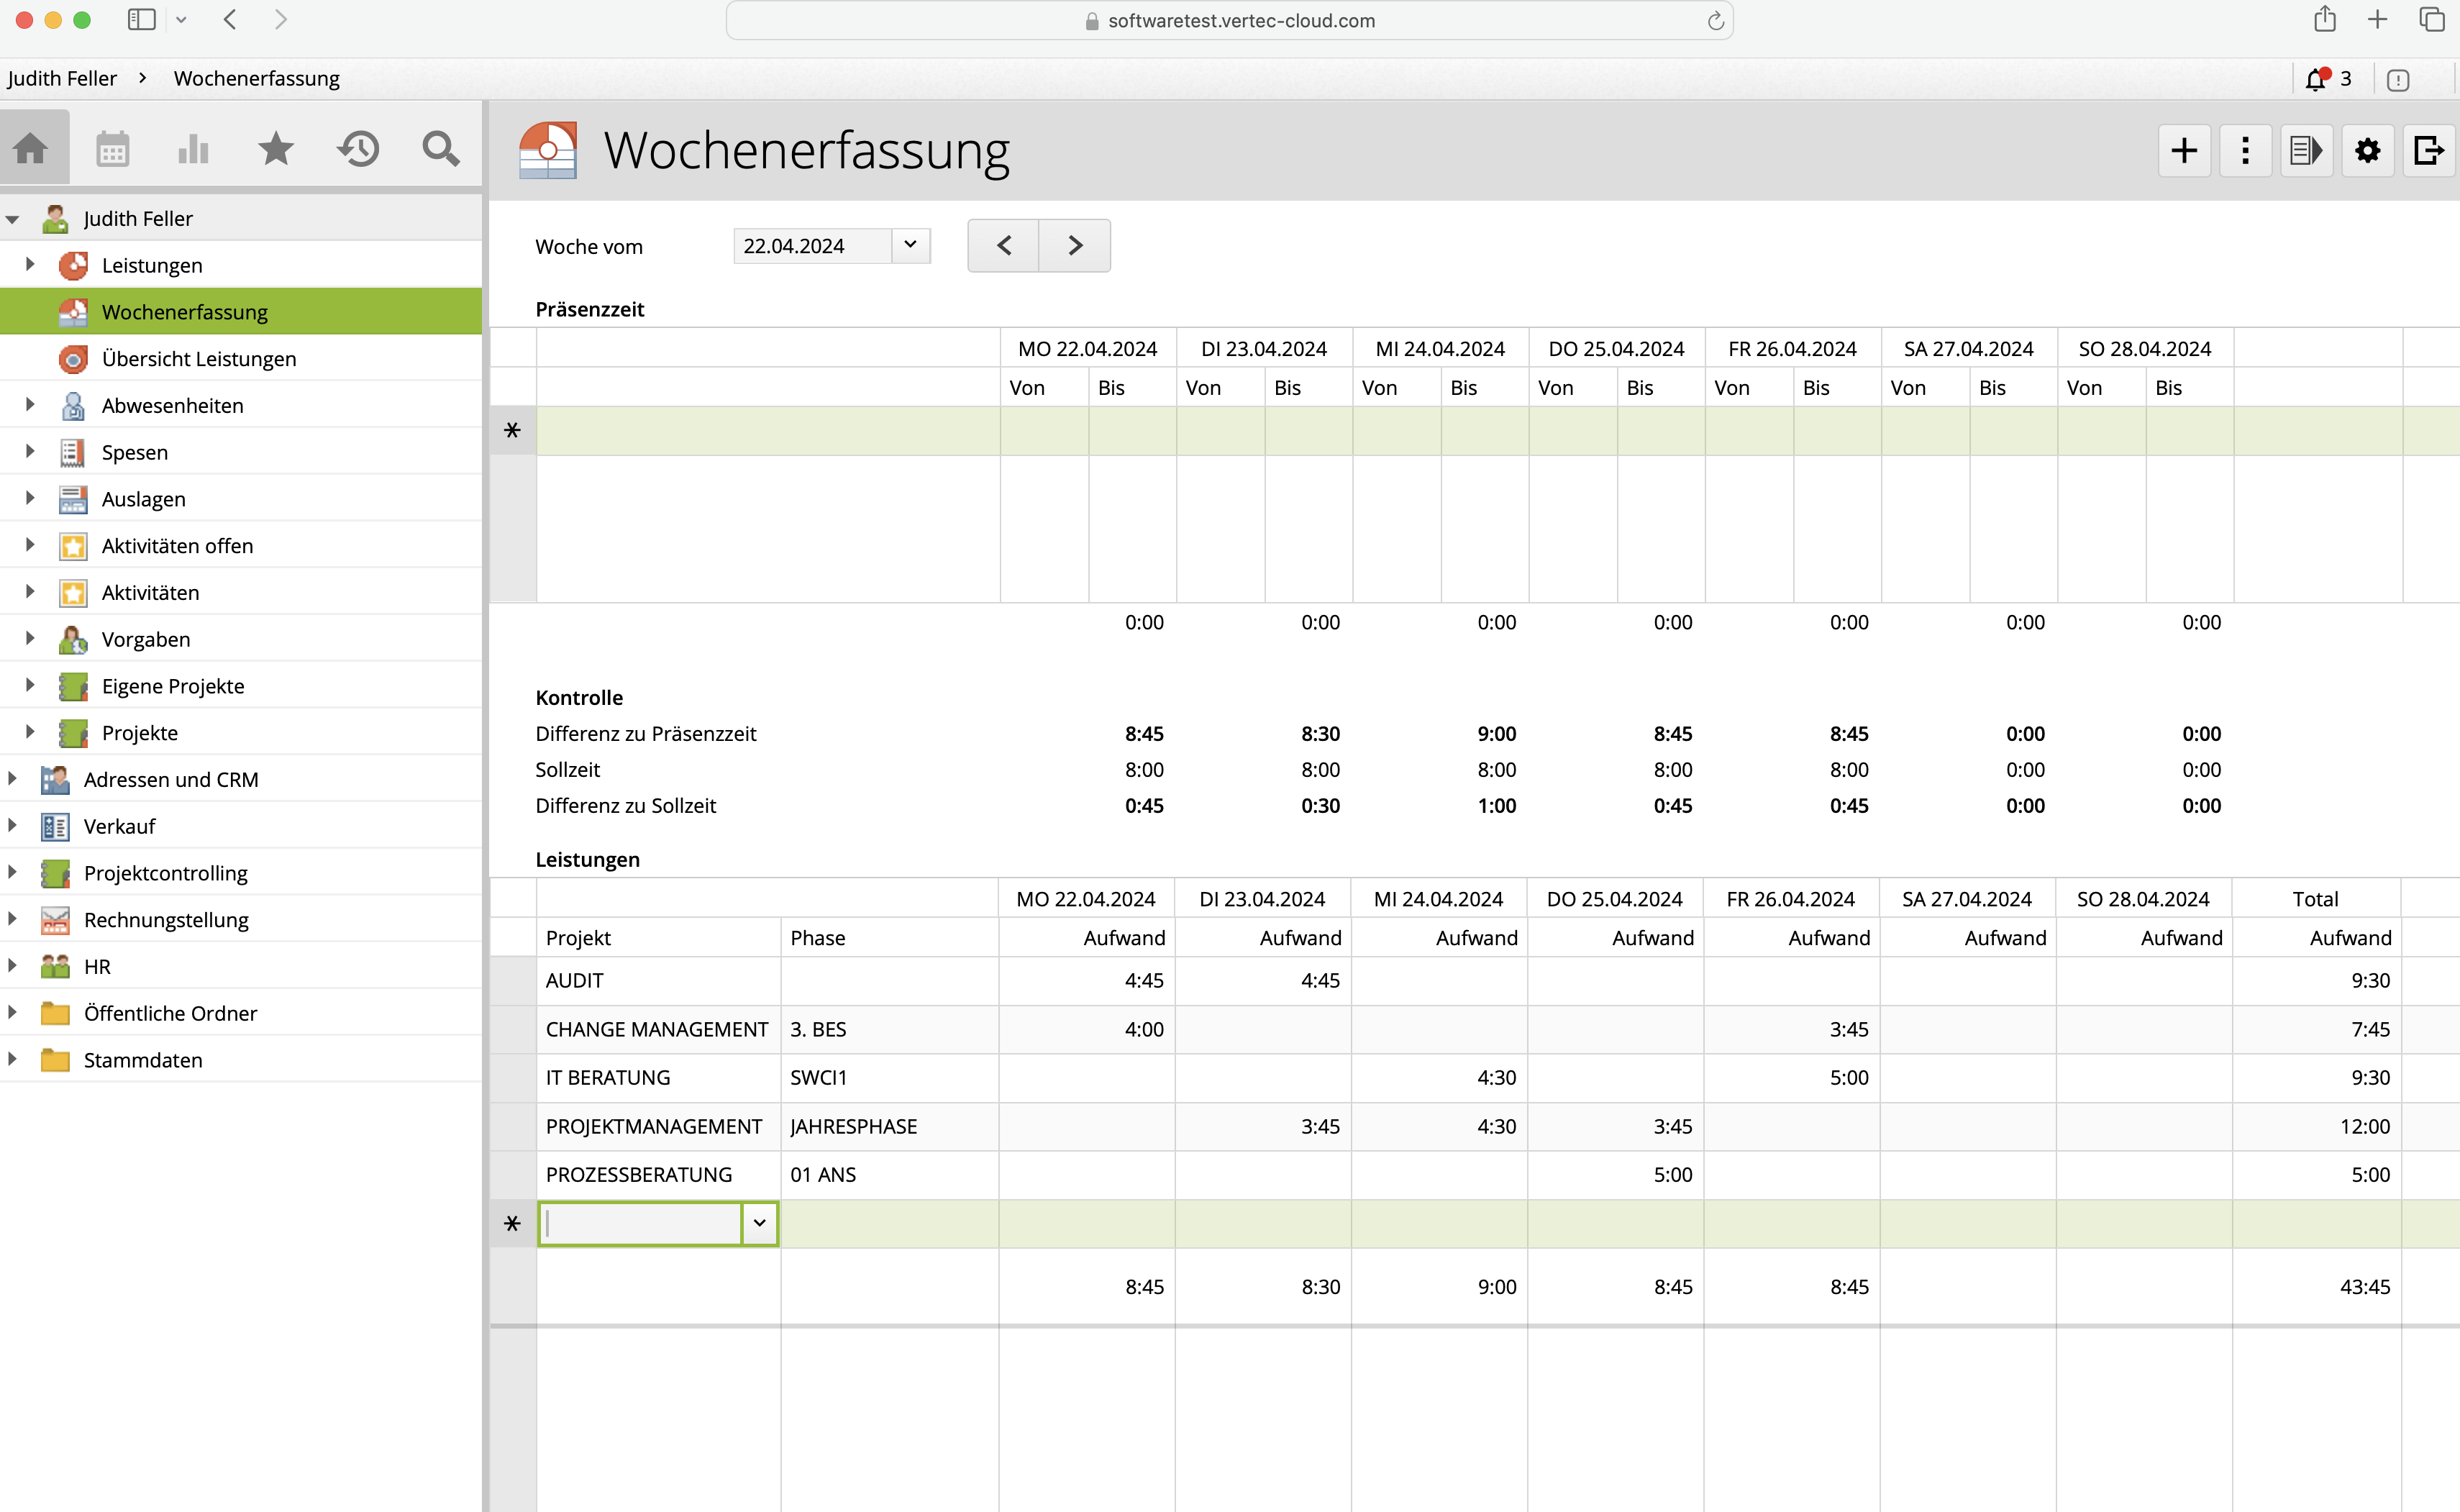Click the history (clock) icon in the sidebar
This screenshot has height=1512, width=2460.
click(357, 148)
